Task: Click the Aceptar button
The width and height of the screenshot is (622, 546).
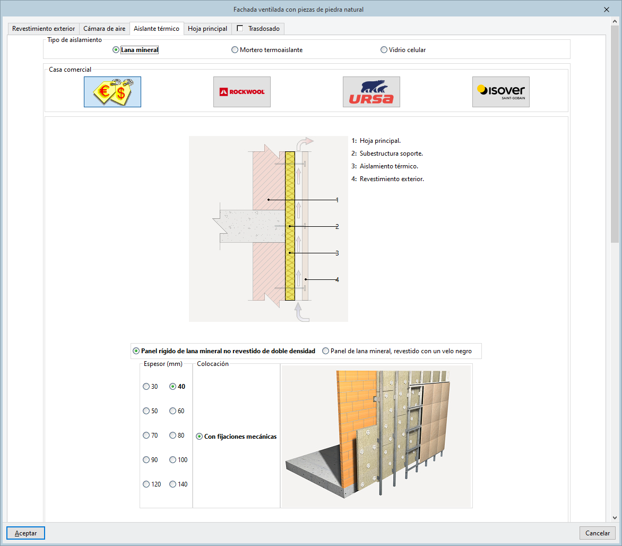Action: pos(26,533)
